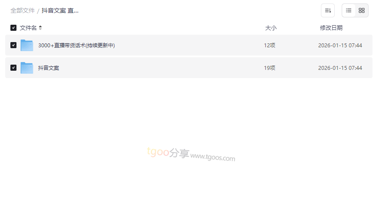Click the 大小 column header
Screen dimensions: 379x223
pyautogui.click(x=271, y=28)
